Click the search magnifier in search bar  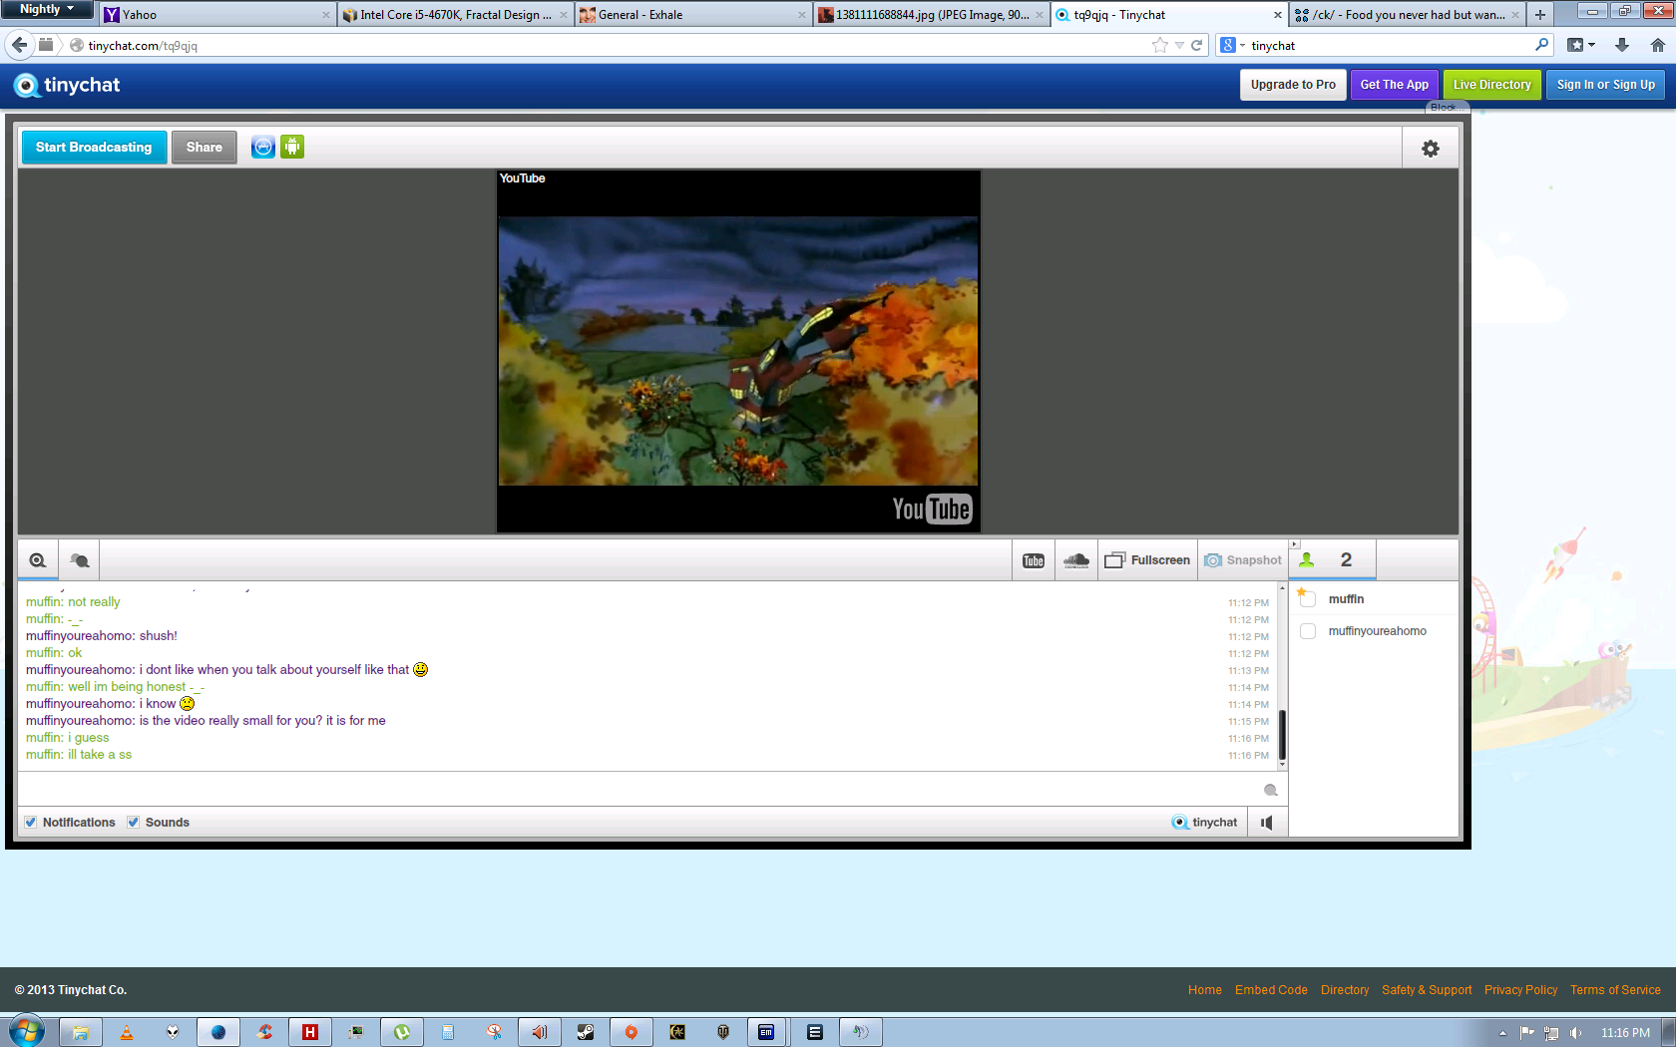point(1541,45)
